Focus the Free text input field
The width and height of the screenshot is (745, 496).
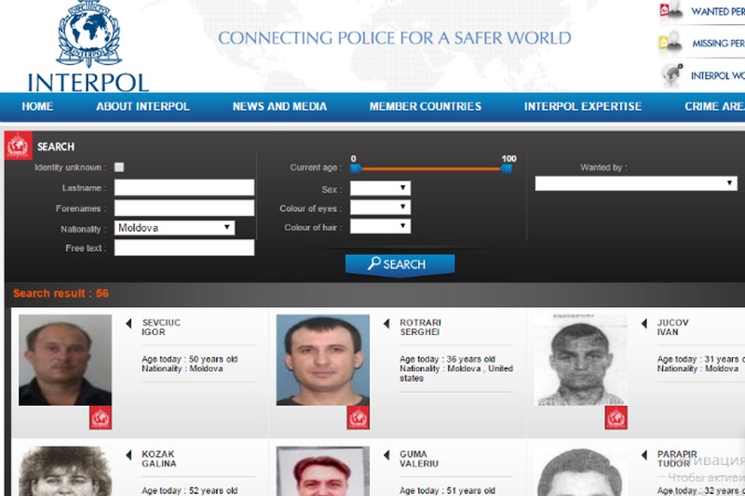[x=184, y=248]
